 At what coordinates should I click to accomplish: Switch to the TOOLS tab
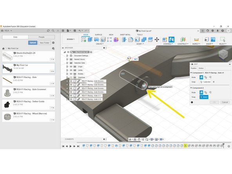[x=140, y=34]
